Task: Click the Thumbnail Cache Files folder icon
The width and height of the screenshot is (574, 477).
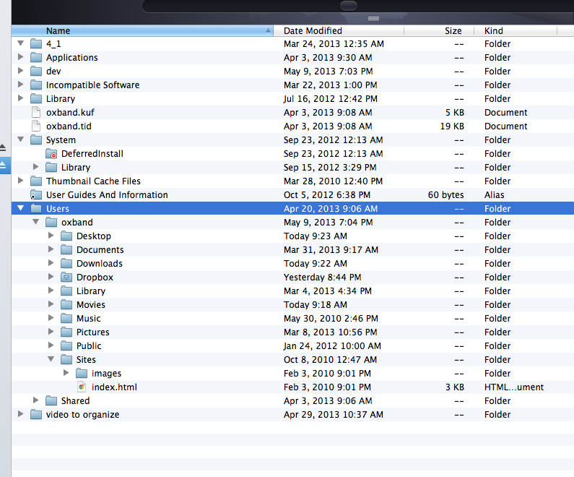Action: (36, 181)
